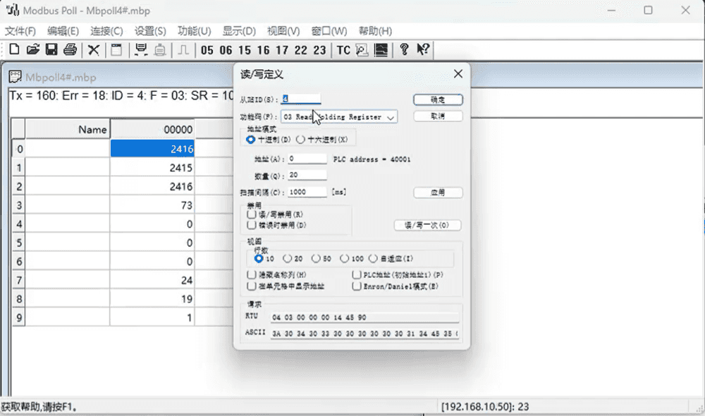Image resolution: width=705 pixels, height=416 pixels.
Task: Click the Print toolbar icon
Action: tap(70, 50)
